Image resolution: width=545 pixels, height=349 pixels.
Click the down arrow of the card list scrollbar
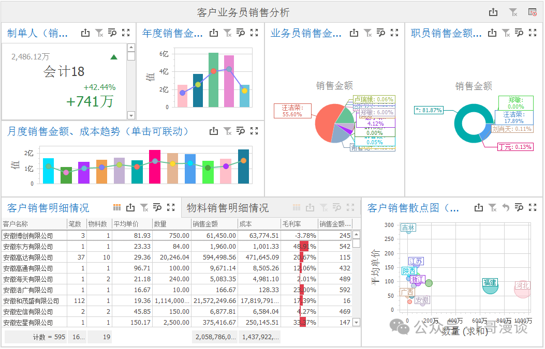click(x=131, y=115)
